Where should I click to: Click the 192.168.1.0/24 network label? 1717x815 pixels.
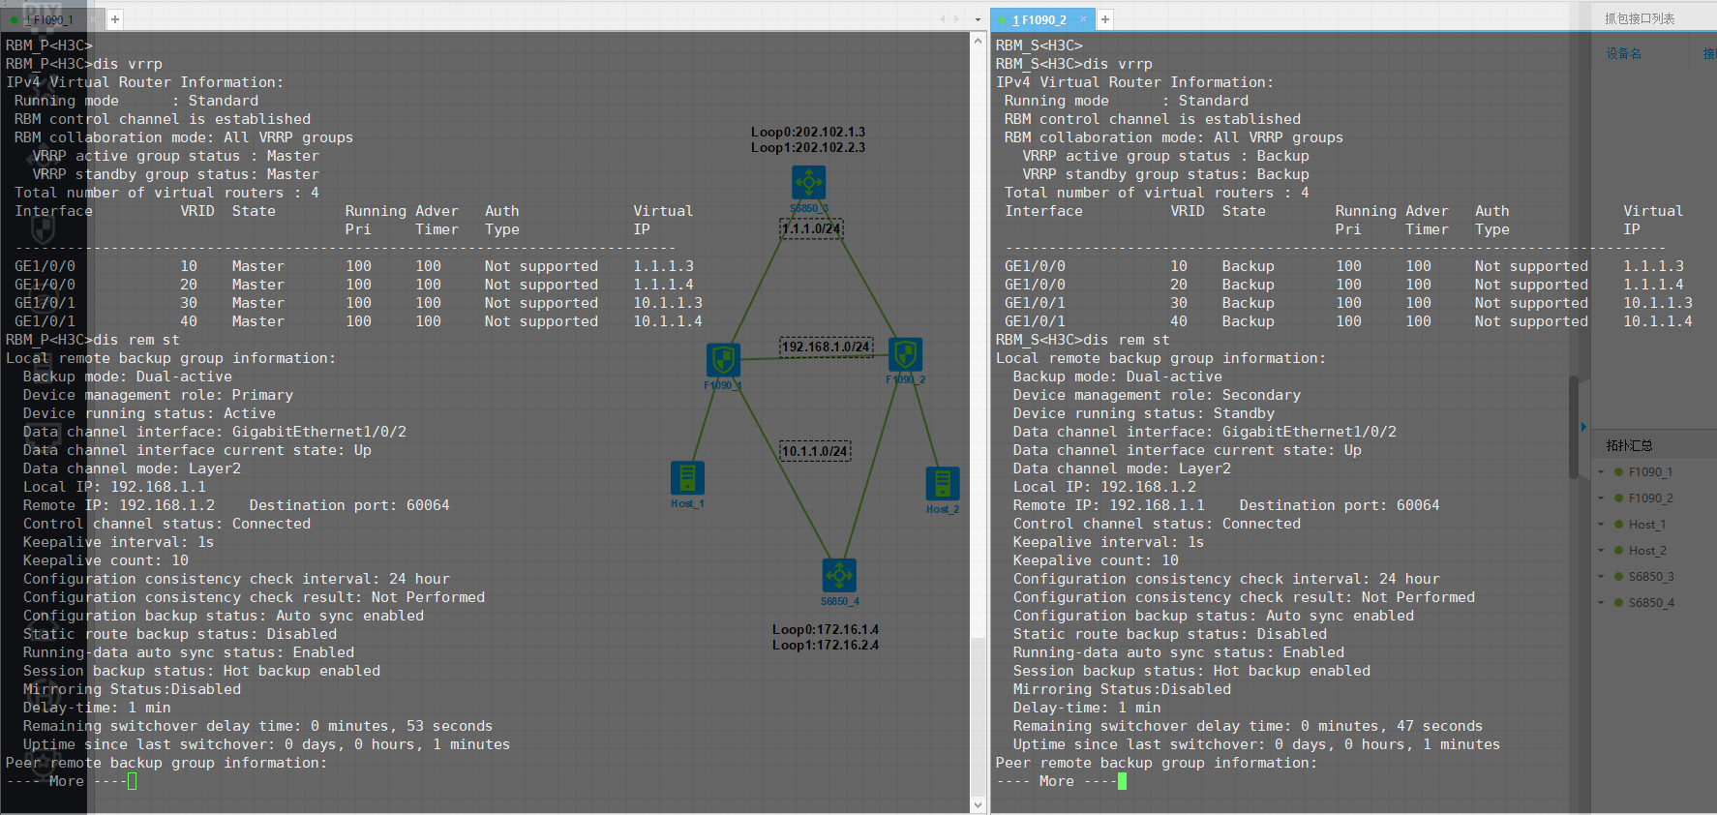click(x=826, y=347)
